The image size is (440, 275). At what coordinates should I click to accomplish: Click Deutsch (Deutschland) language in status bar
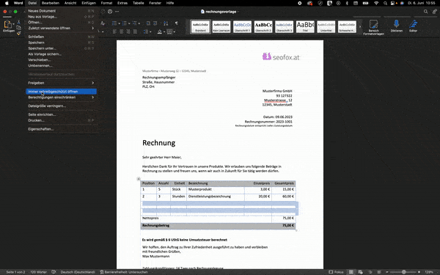tap(78, 272)
